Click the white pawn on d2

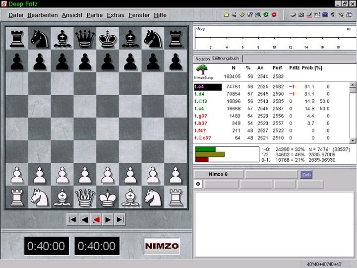(85, 175)
